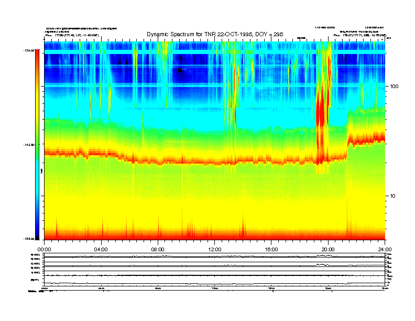Click the '16:00' time axis label

coord(271,250)
